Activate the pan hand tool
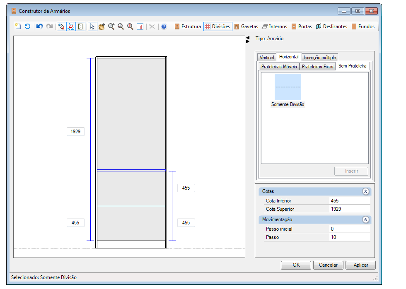Screen dimensions: 406x289 tap(102, 26)
